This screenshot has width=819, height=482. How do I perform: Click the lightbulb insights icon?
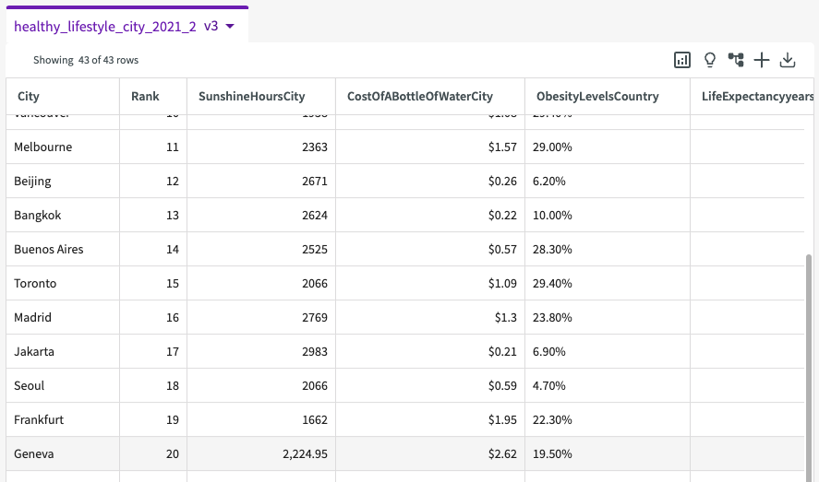click(x=709, y=60)
